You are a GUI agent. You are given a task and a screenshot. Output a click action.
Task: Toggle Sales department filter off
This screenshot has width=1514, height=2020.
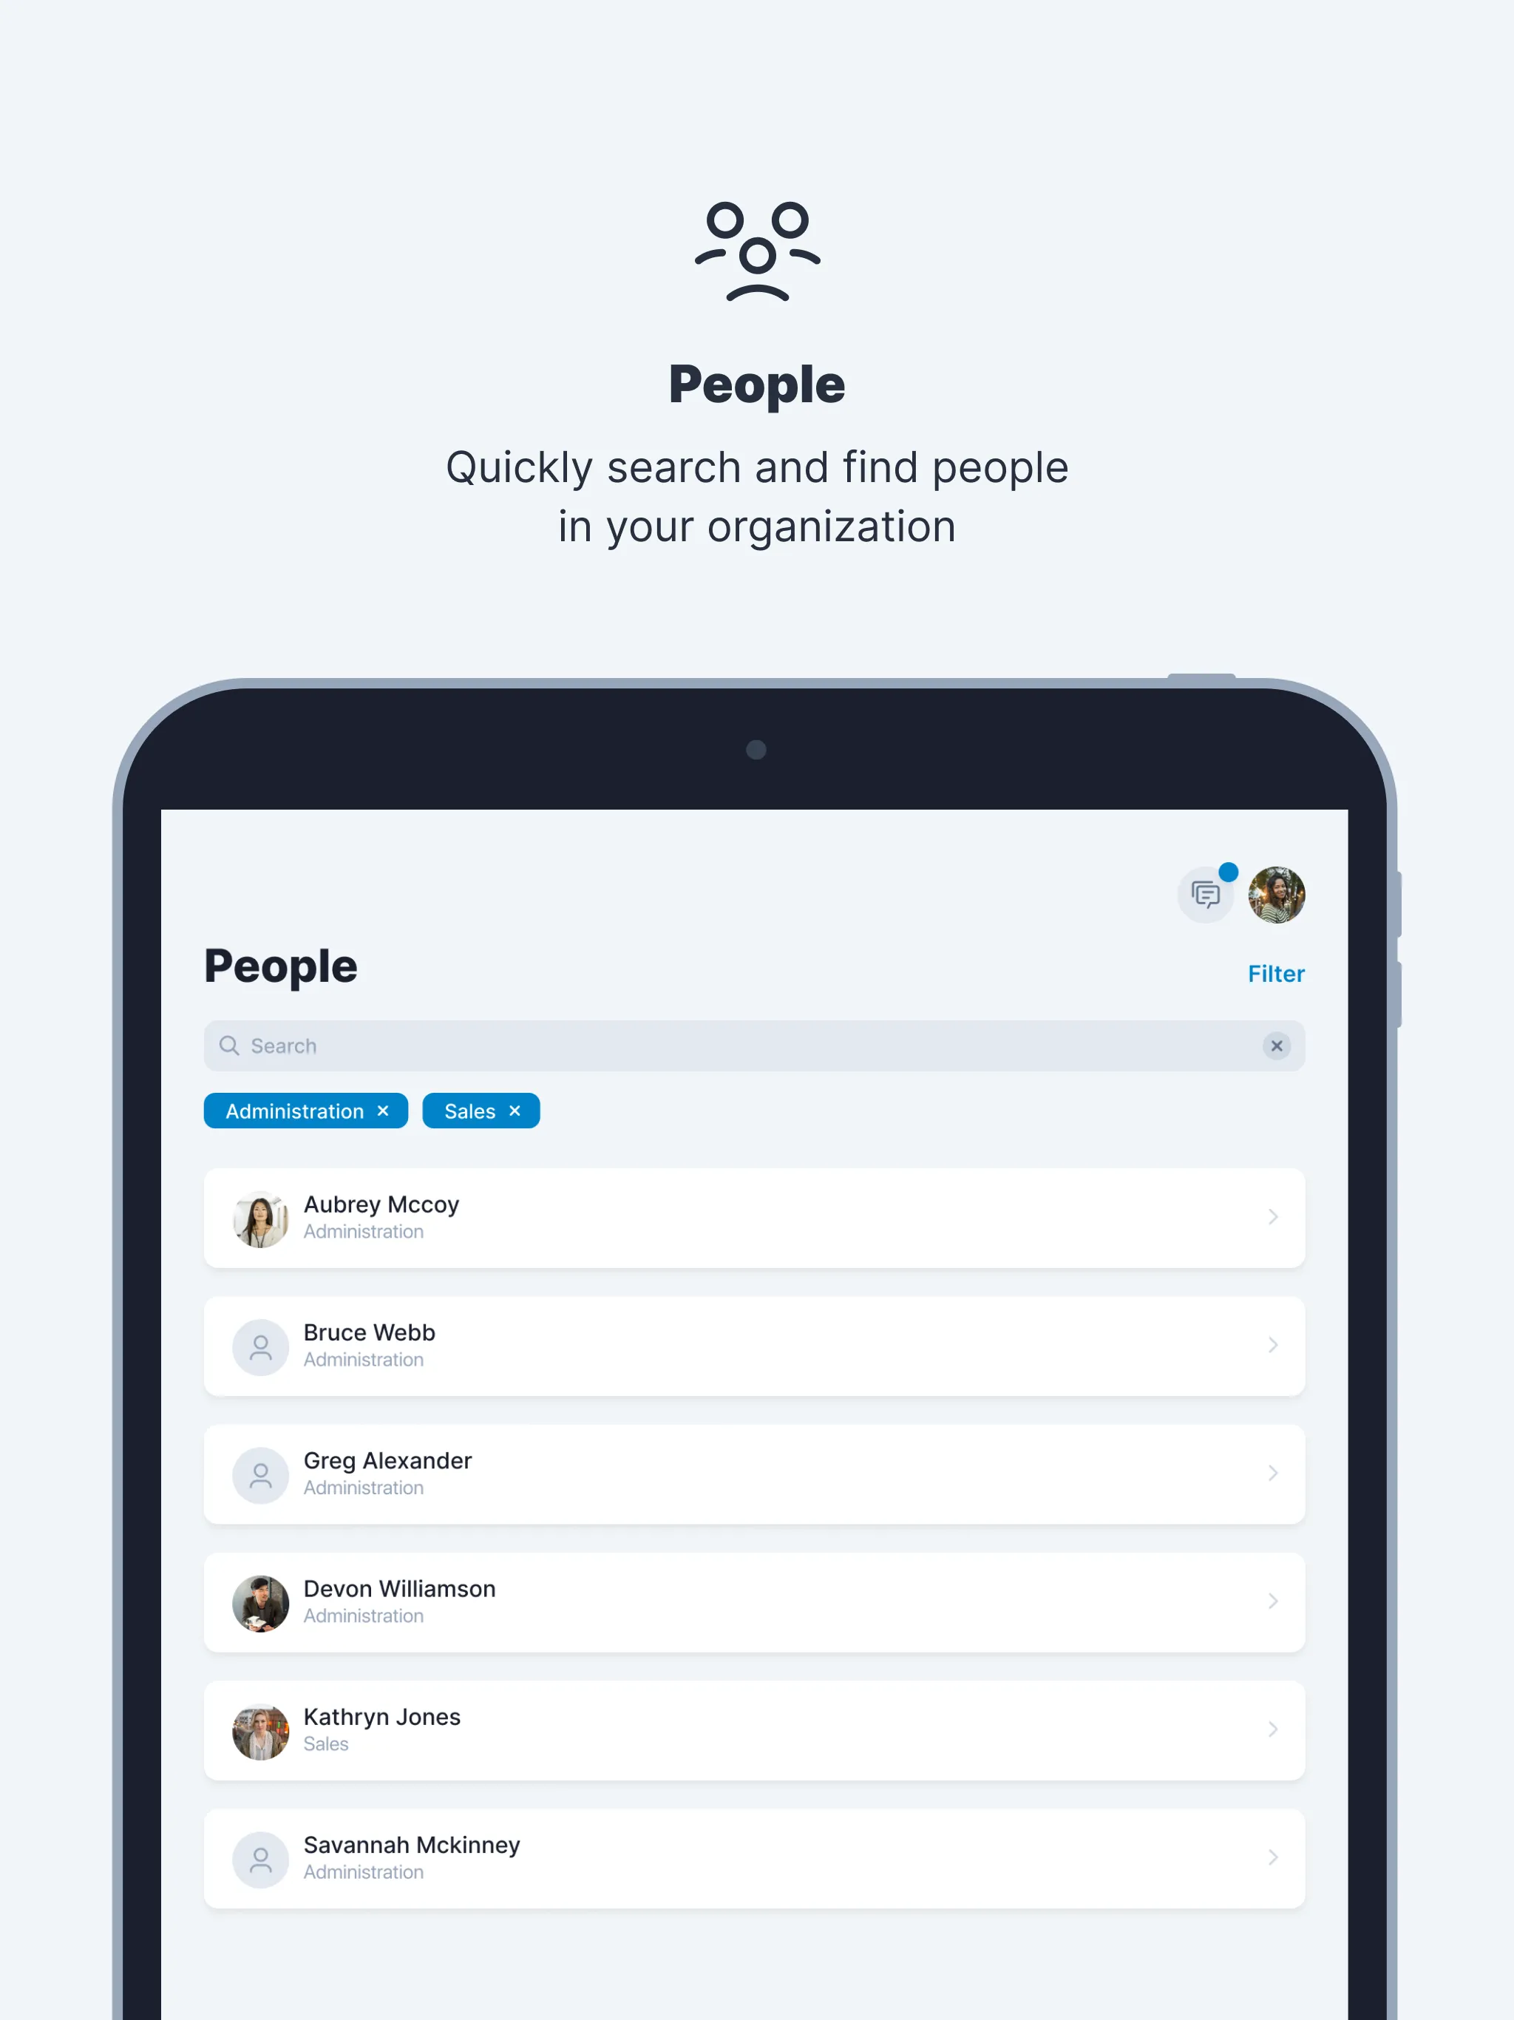tap(515, 1111)
